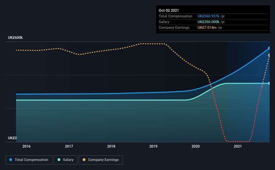Toggle the Salary legend button

tap(65, 160)
